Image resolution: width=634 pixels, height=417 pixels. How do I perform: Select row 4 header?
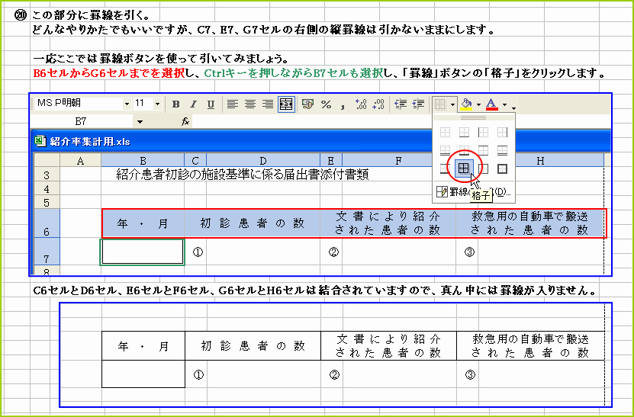[47, 189]
